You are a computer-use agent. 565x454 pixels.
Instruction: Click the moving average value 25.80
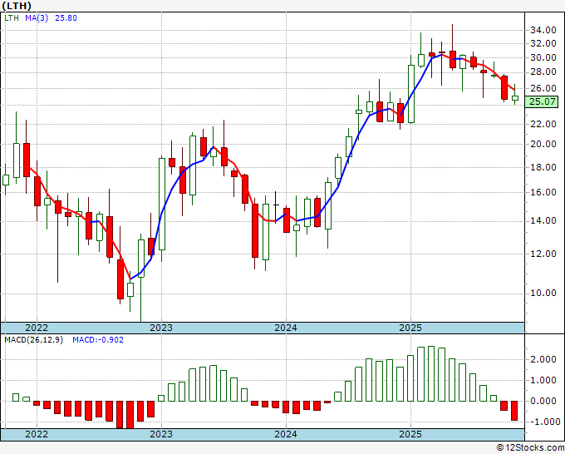[66, 18]
